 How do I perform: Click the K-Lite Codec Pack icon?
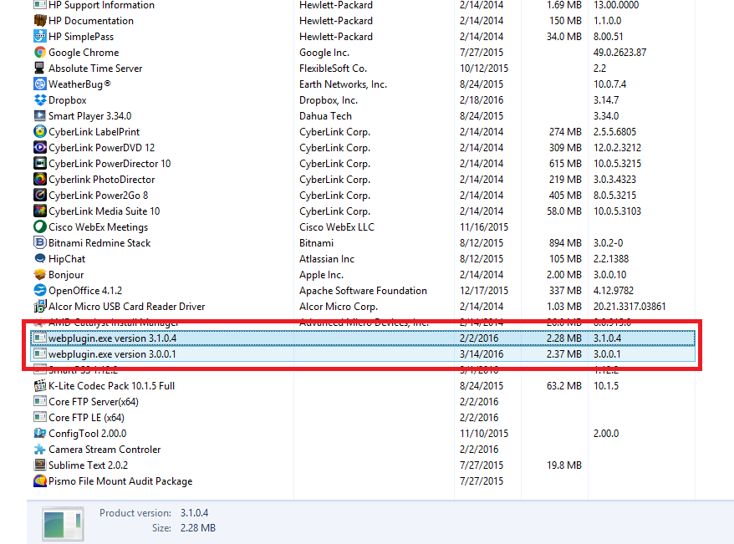coord(40,386)
